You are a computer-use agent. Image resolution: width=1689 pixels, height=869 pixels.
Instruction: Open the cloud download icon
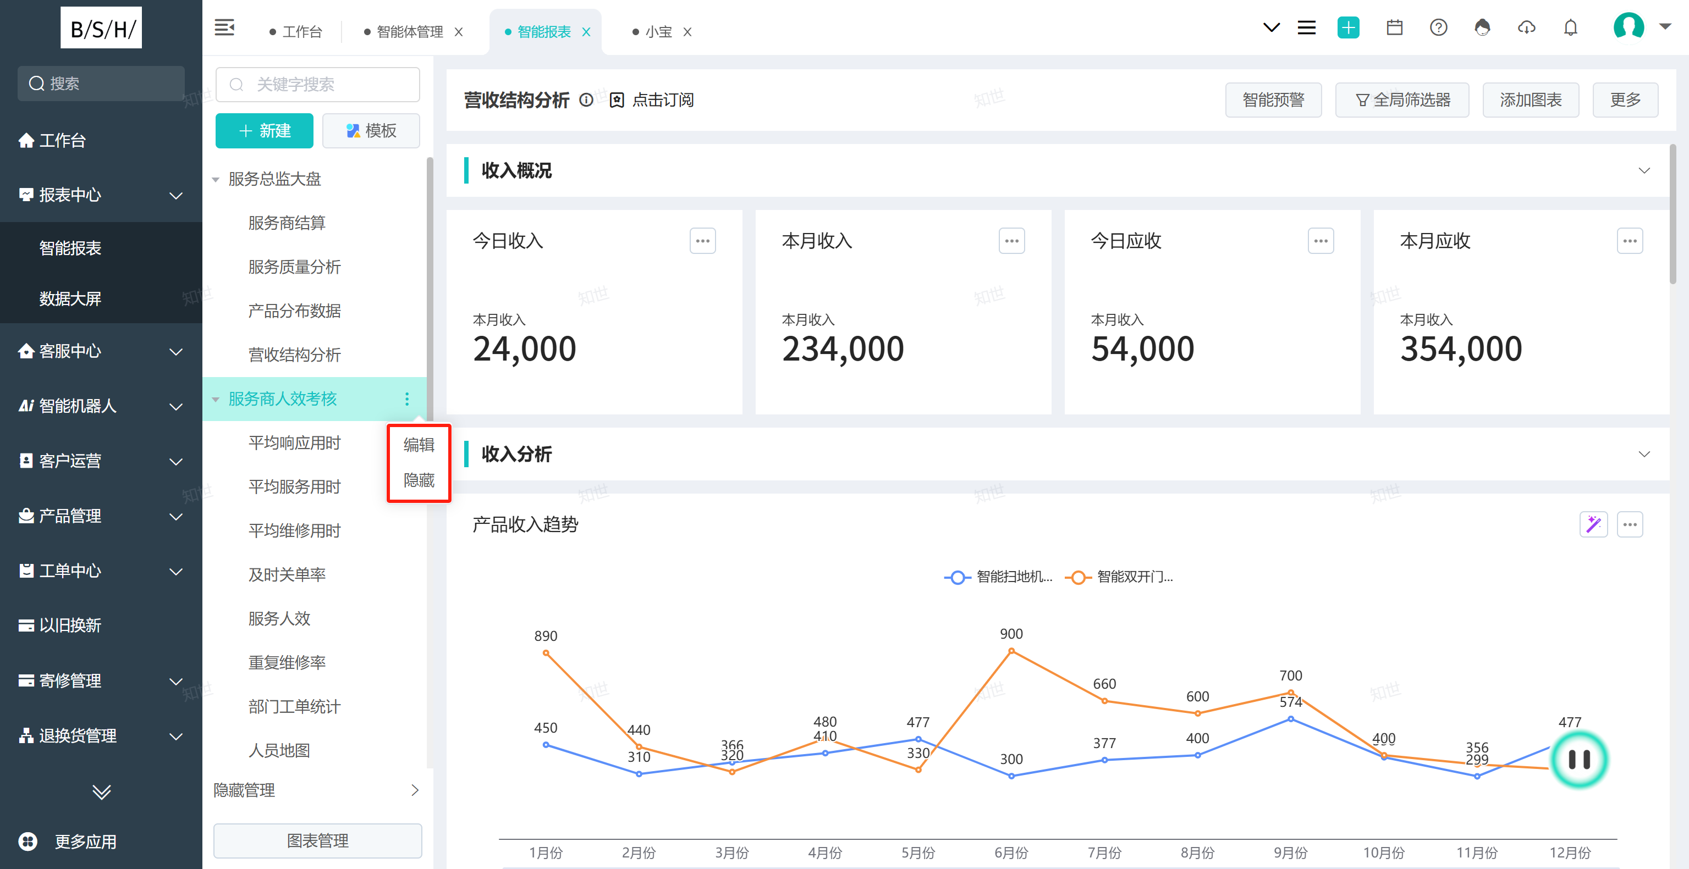click(x=1526, y=27)
